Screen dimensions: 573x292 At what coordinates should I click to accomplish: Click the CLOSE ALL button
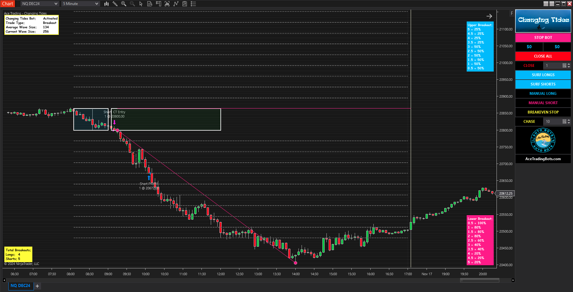[x=543, y=56]
